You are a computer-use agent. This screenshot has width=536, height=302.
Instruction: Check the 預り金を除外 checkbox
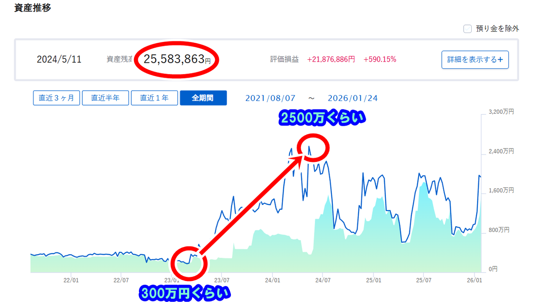click(467, 29)
